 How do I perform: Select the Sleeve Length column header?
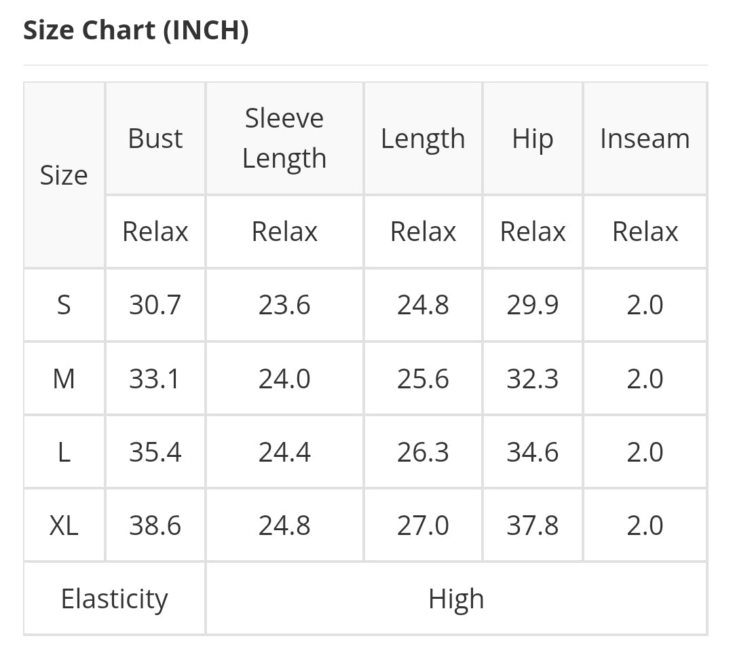[x=284, y=138]
